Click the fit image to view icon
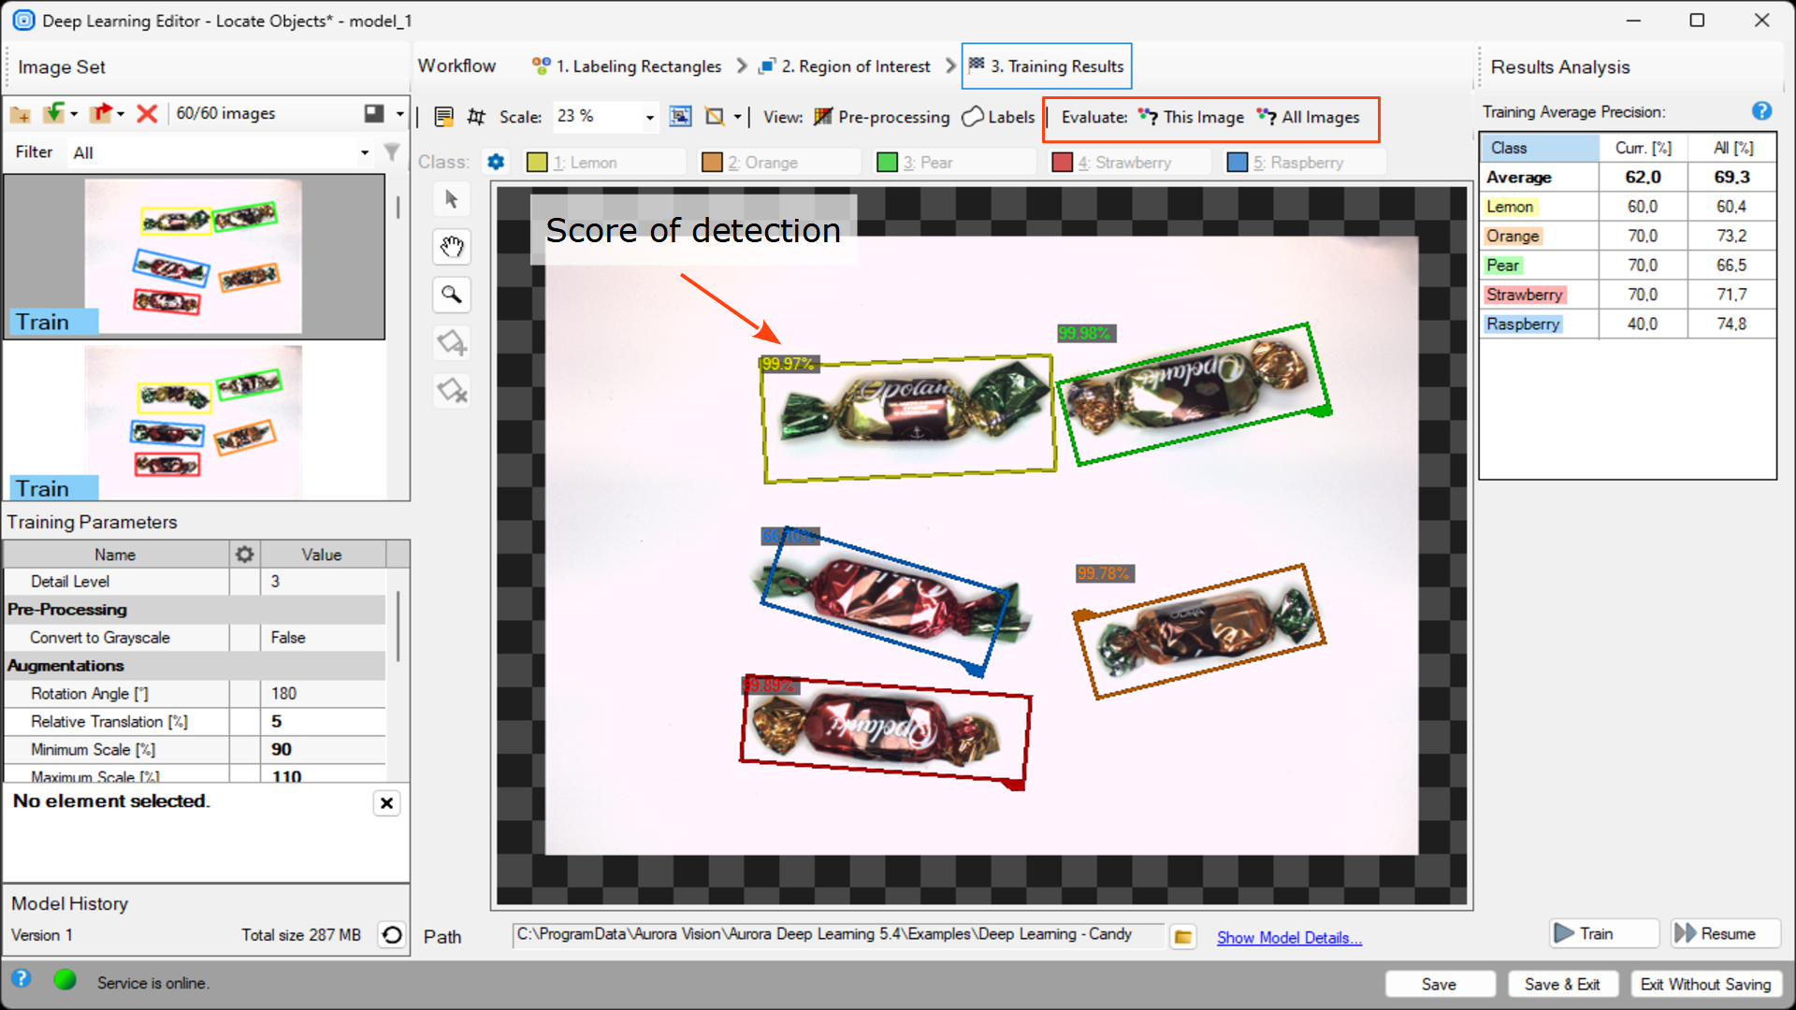Screen dimensions: 1796x1010 [x=680, y=116]
